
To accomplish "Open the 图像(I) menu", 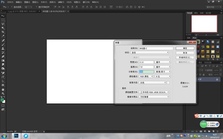I will pyautogui.click(x=27, y=2).
